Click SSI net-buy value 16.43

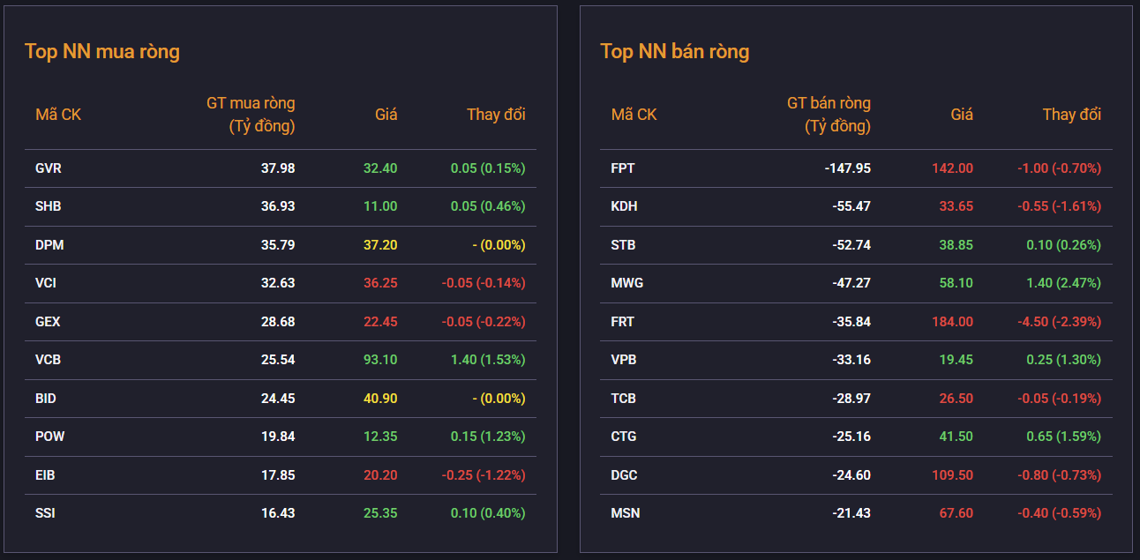(x=278, y=513)
